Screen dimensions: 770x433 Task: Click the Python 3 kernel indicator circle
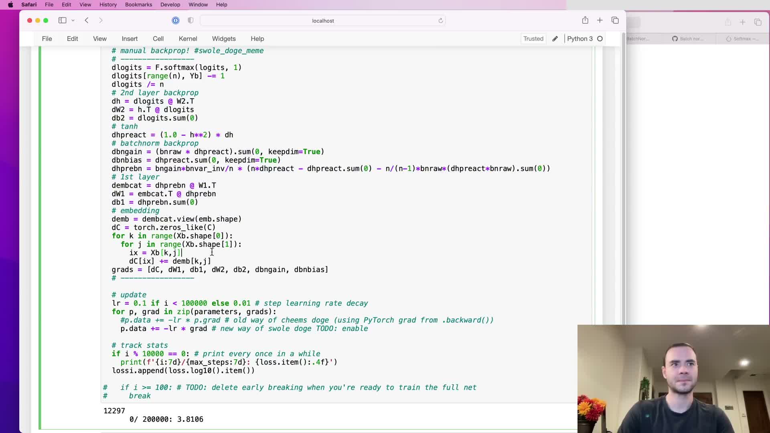point(600,39)
